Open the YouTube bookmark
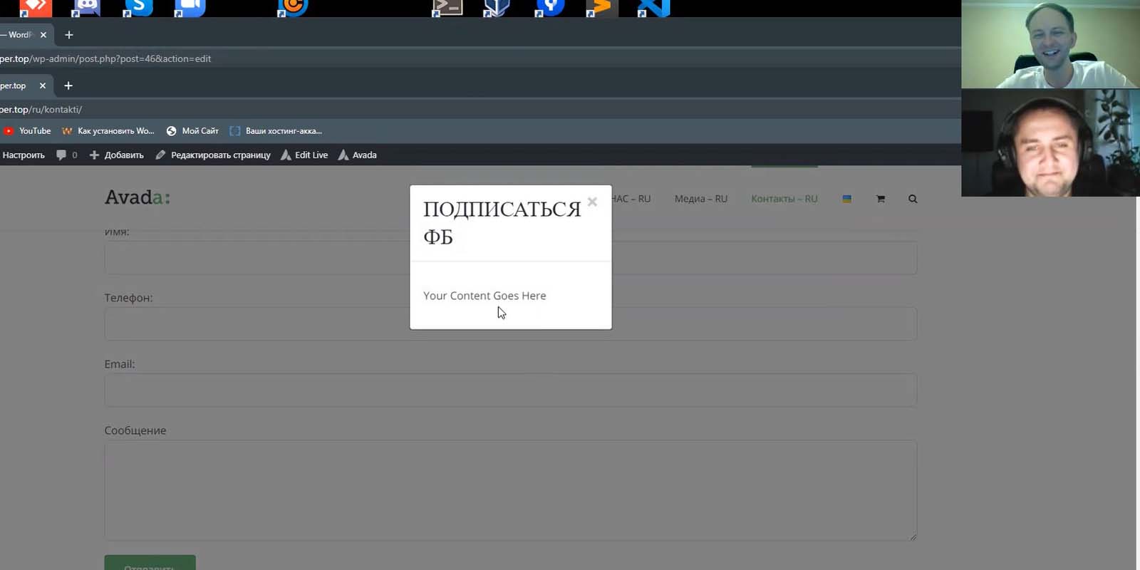This screenshot has width=1140, height=570. pyautogui.click(x=27, y=131)
